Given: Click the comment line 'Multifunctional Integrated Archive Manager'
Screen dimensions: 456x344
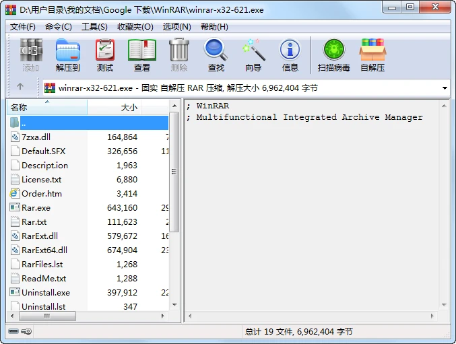Looking at the screenshot, I should pos(309,117).
